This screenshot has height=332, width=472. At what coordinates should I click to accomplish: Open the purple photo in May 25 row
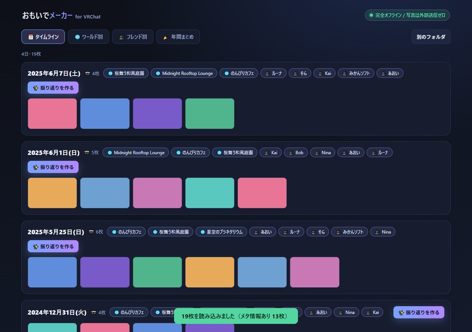tap(105, 272)
